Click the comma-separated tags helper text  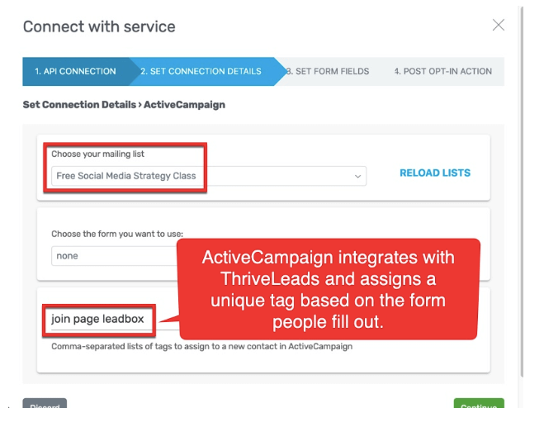coord(201,346)
